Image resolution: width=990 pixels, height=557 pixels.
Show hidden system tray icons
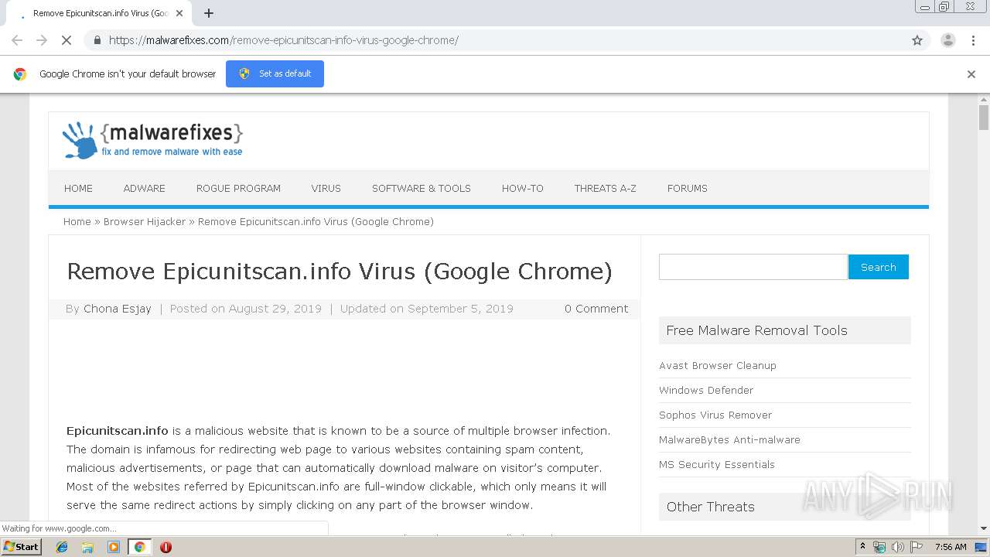(x=862, y=547)
